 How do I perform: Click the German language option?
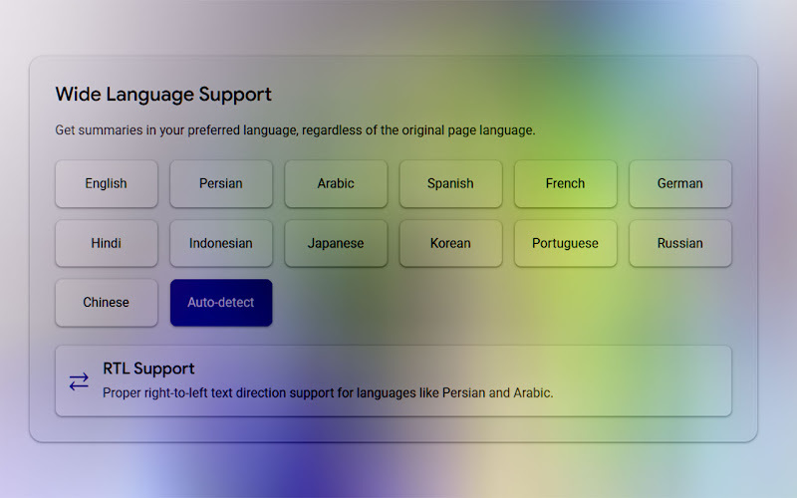pos(680,183)
